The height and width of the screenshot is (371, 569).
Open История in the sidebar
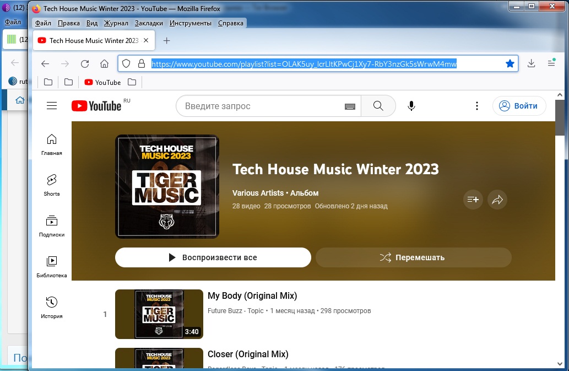pos(52,308)
